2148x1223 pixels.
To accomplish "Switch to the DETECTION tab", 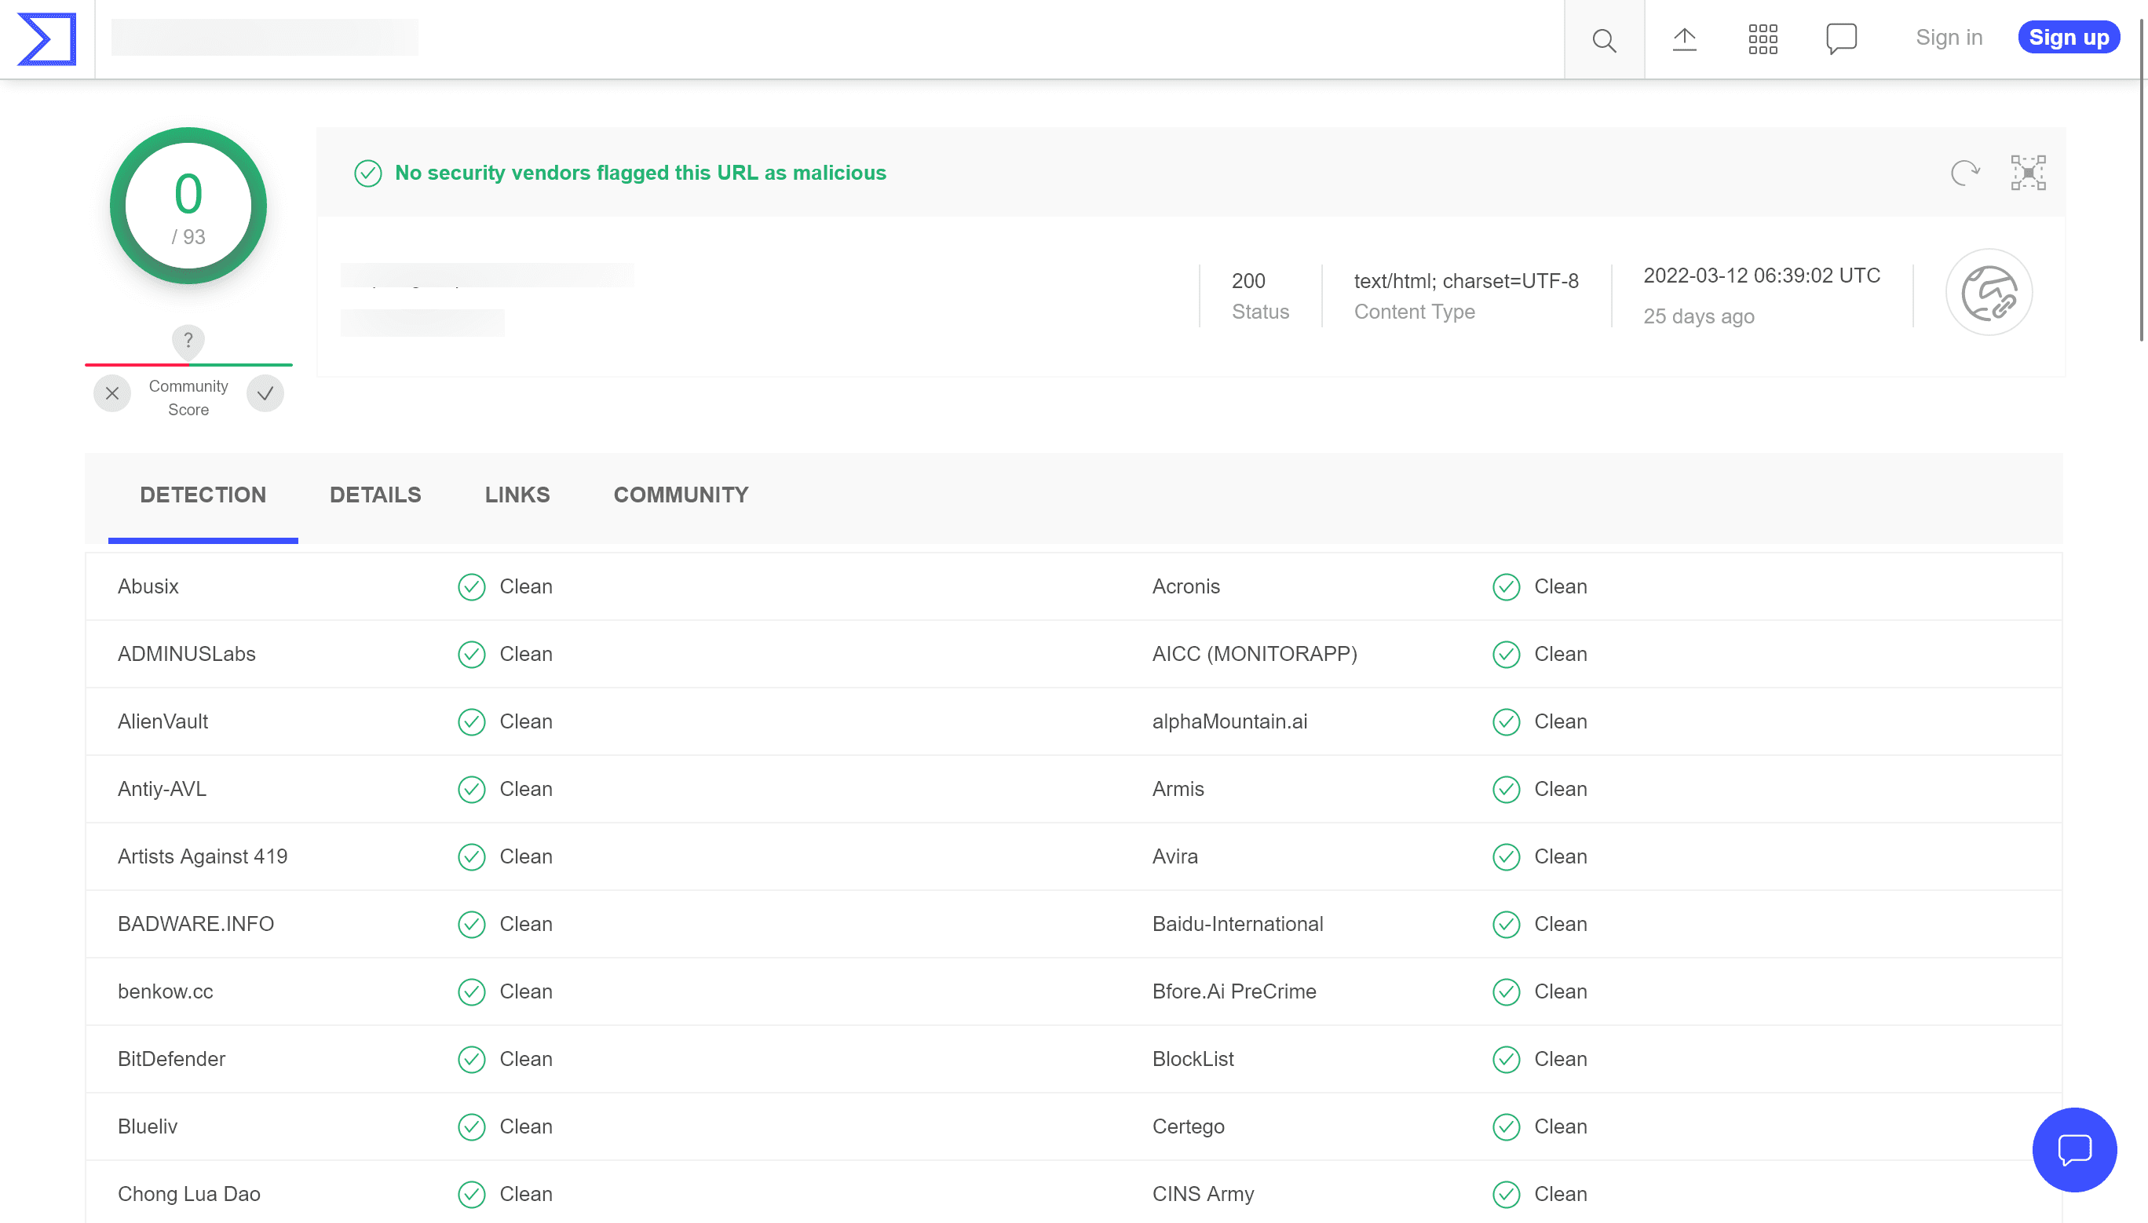I will point(203,495).
